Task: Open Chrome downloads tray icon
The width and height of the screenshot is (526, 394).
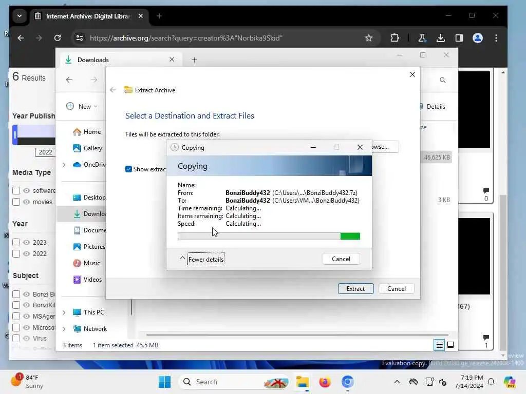Action: (440, 38)
